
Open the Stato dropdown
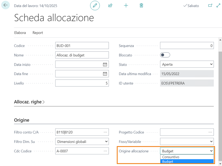tap(187, 64)
